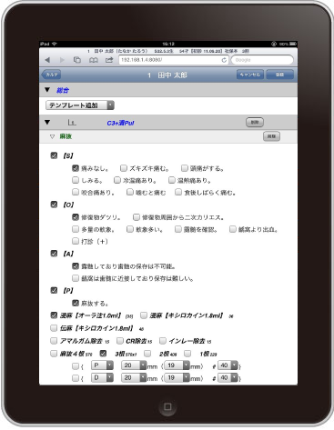Screen dimensions: 334x430
Task: Open the 19 mm dropdown in D row
Action: pos(177,377)
